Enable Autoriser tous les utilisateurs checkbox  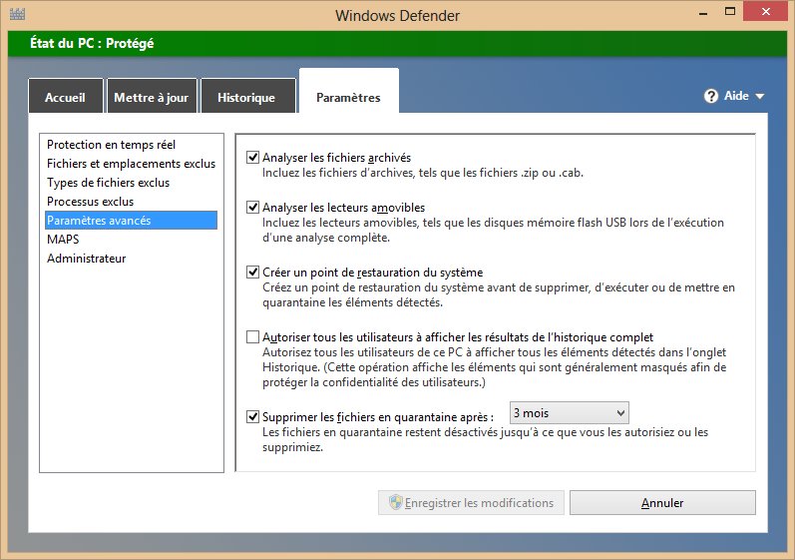252,337
